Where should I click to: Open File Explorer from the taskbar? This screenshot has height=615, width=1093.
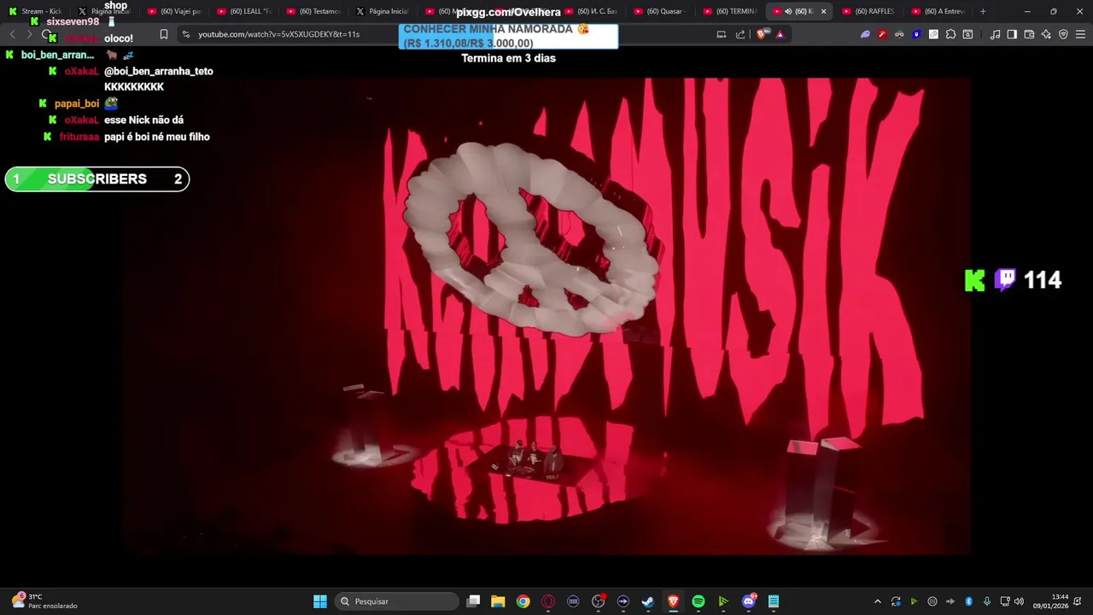pos(498,601)
